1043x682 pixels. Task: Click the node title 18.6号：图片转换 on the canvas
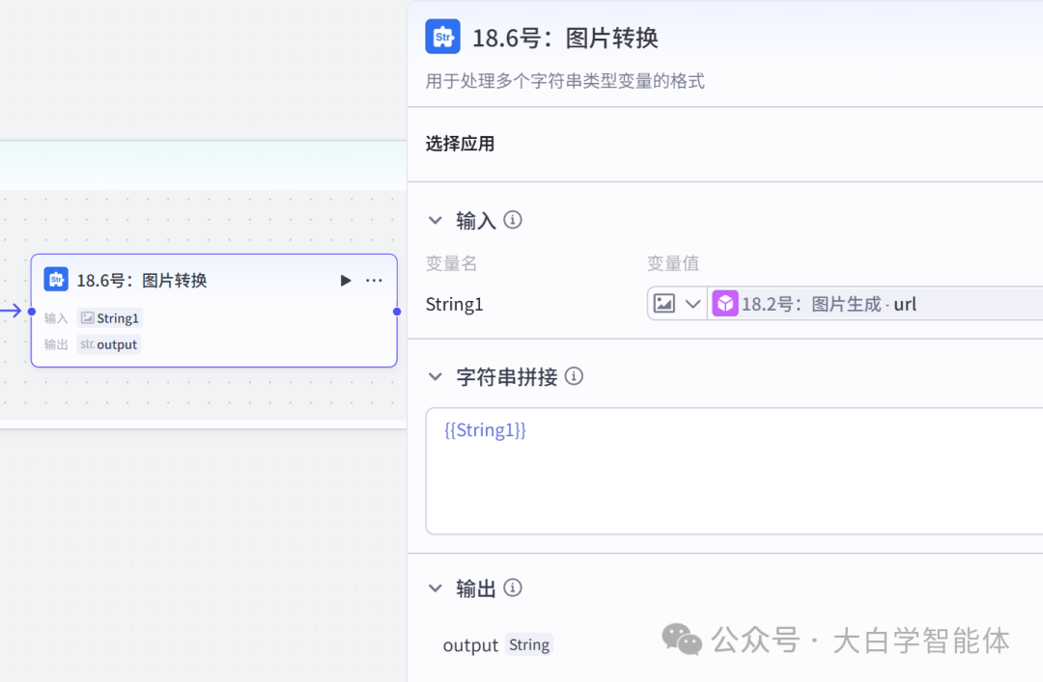click(142, 281)
